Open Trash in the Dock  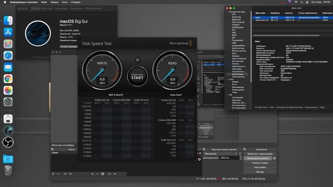tap(8, 170)
